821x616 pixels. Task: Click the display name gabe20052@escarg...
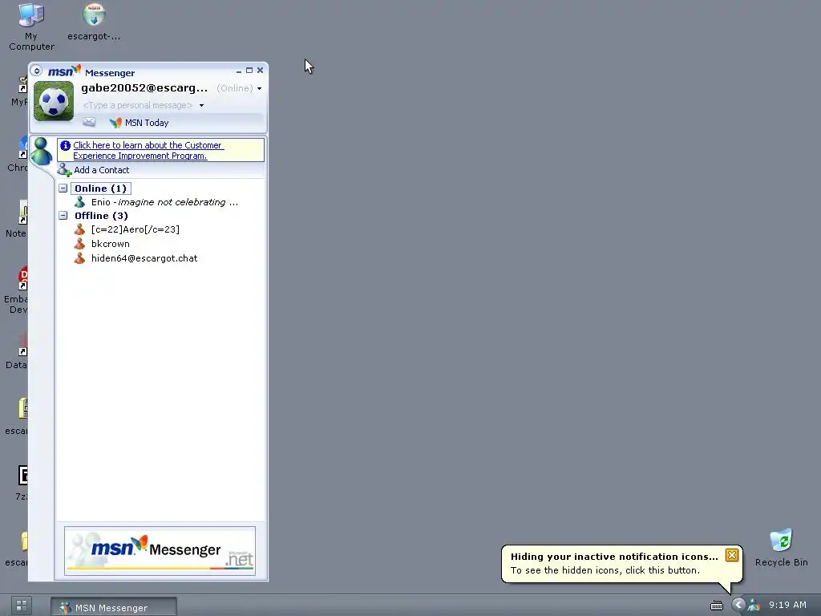point(144,87)
